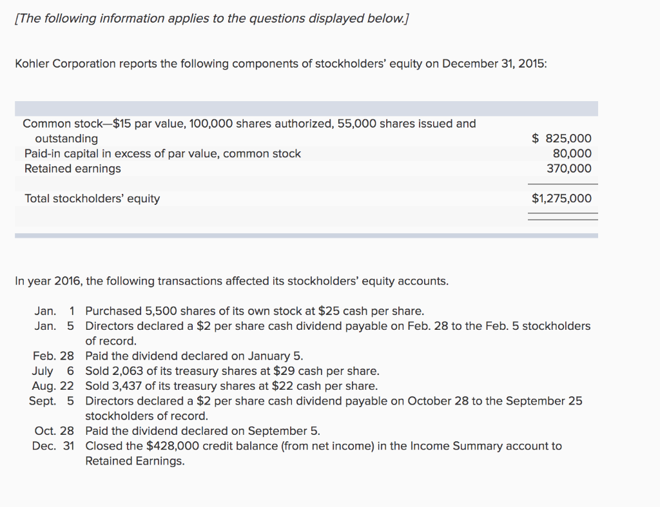
Task: Select the Feb. 28 dividend payment entry
Action: tap(194, 356)
